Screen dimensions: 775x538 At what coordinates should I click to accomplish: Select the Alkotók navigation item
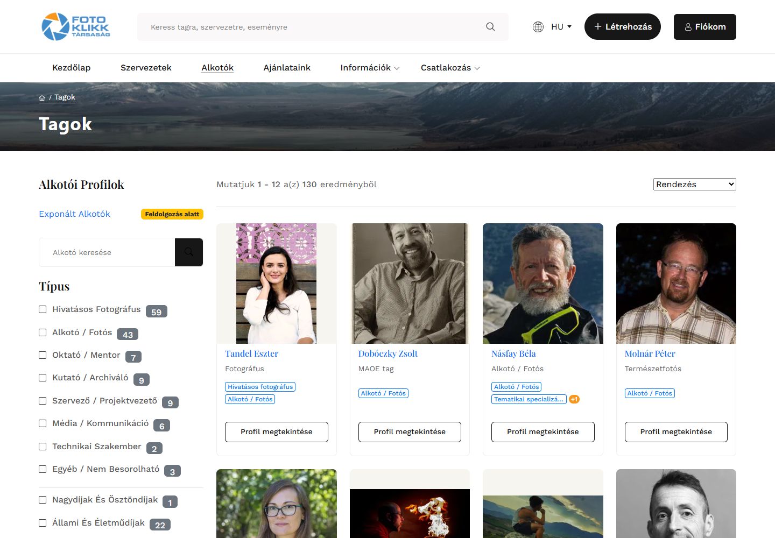tap(217, 68)
